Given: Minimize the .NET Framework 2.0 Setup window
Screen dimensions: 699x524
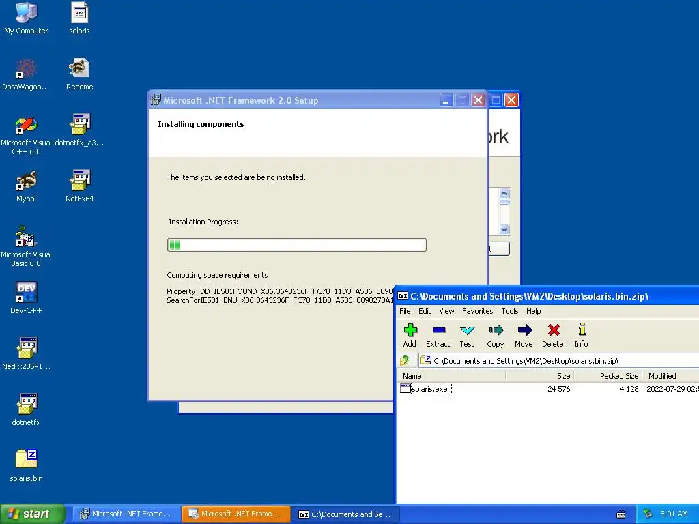Looking at the screenshot, I should pos(446,100).
